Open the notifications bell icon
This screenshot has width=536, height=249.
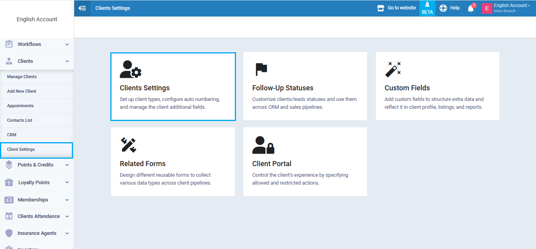(470, 8)
